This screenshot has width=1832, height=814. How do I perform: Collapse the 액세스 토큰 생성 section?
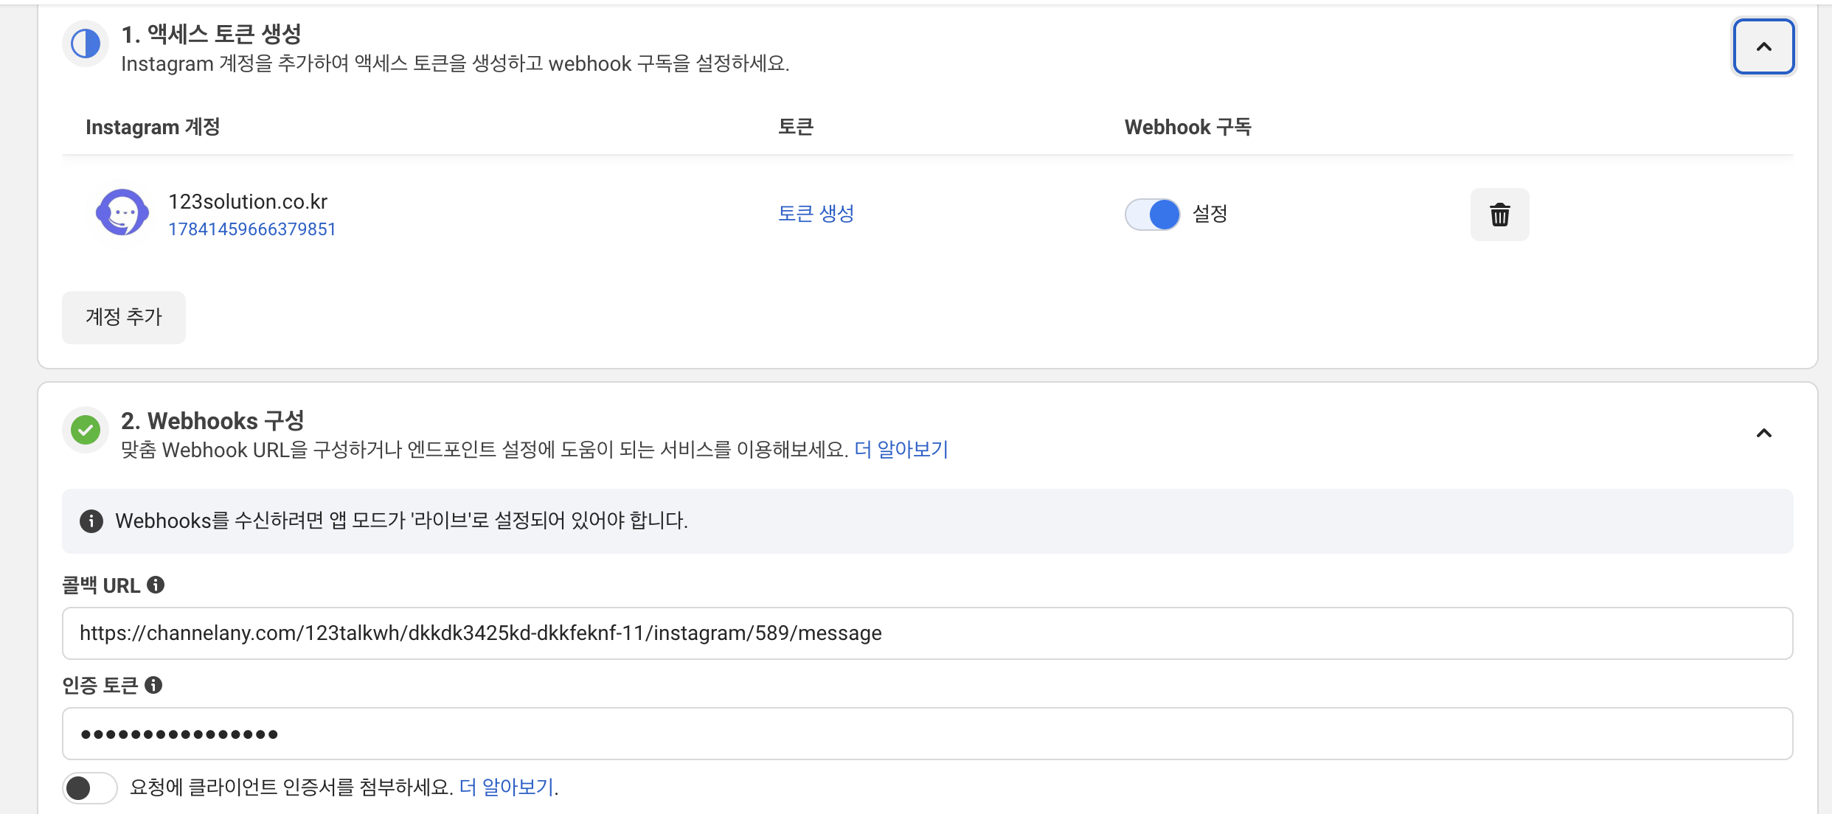tap(1763, 46)
